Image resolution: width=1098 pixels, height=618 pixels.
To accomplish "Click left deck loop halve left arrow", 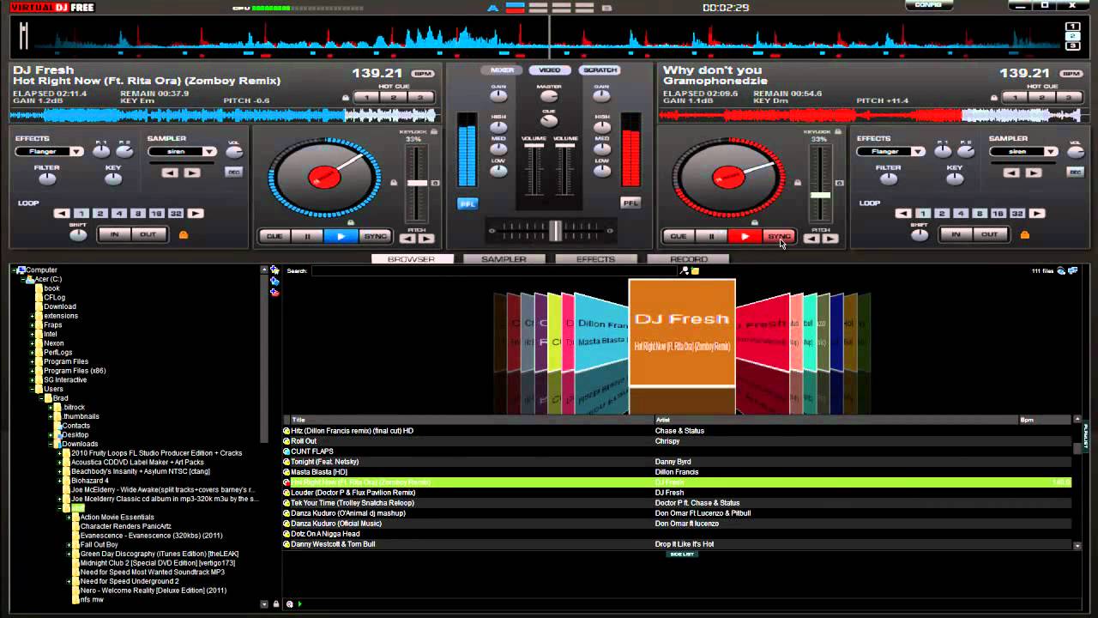I will [62, 214].
